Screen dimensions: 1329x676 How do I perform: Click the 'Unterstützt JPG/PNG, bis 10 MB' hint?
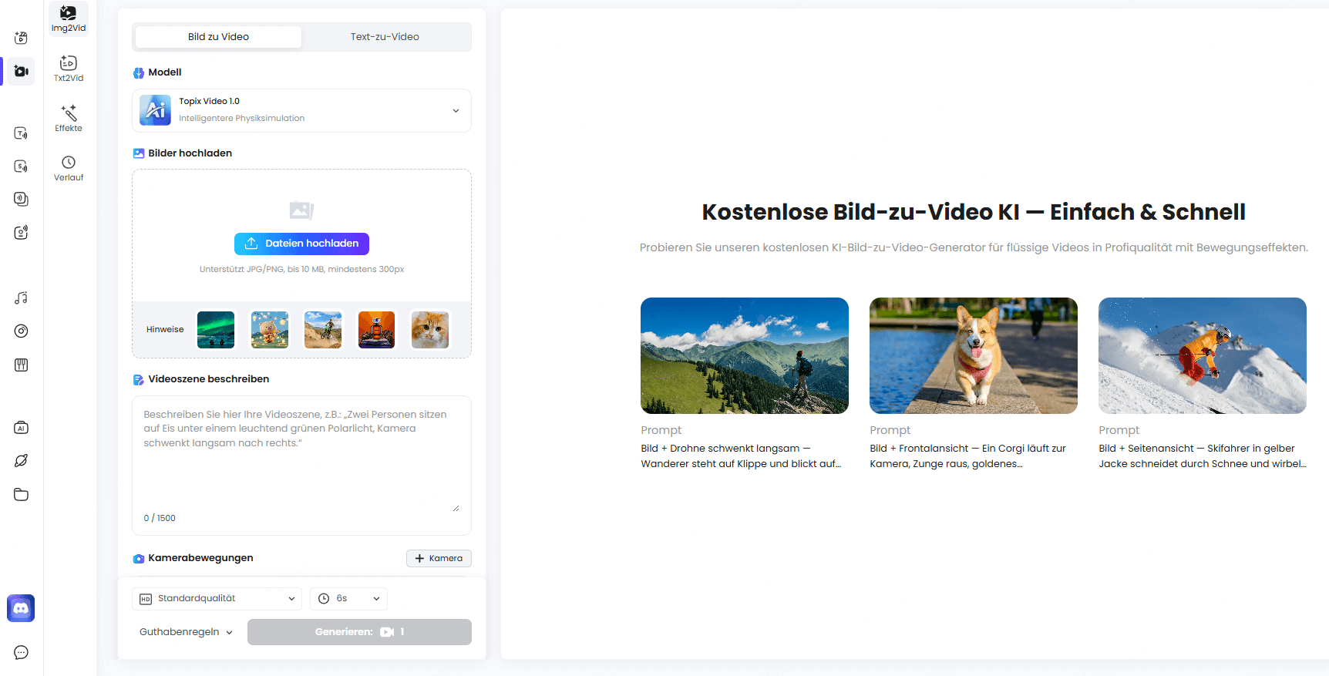(301, 269)
